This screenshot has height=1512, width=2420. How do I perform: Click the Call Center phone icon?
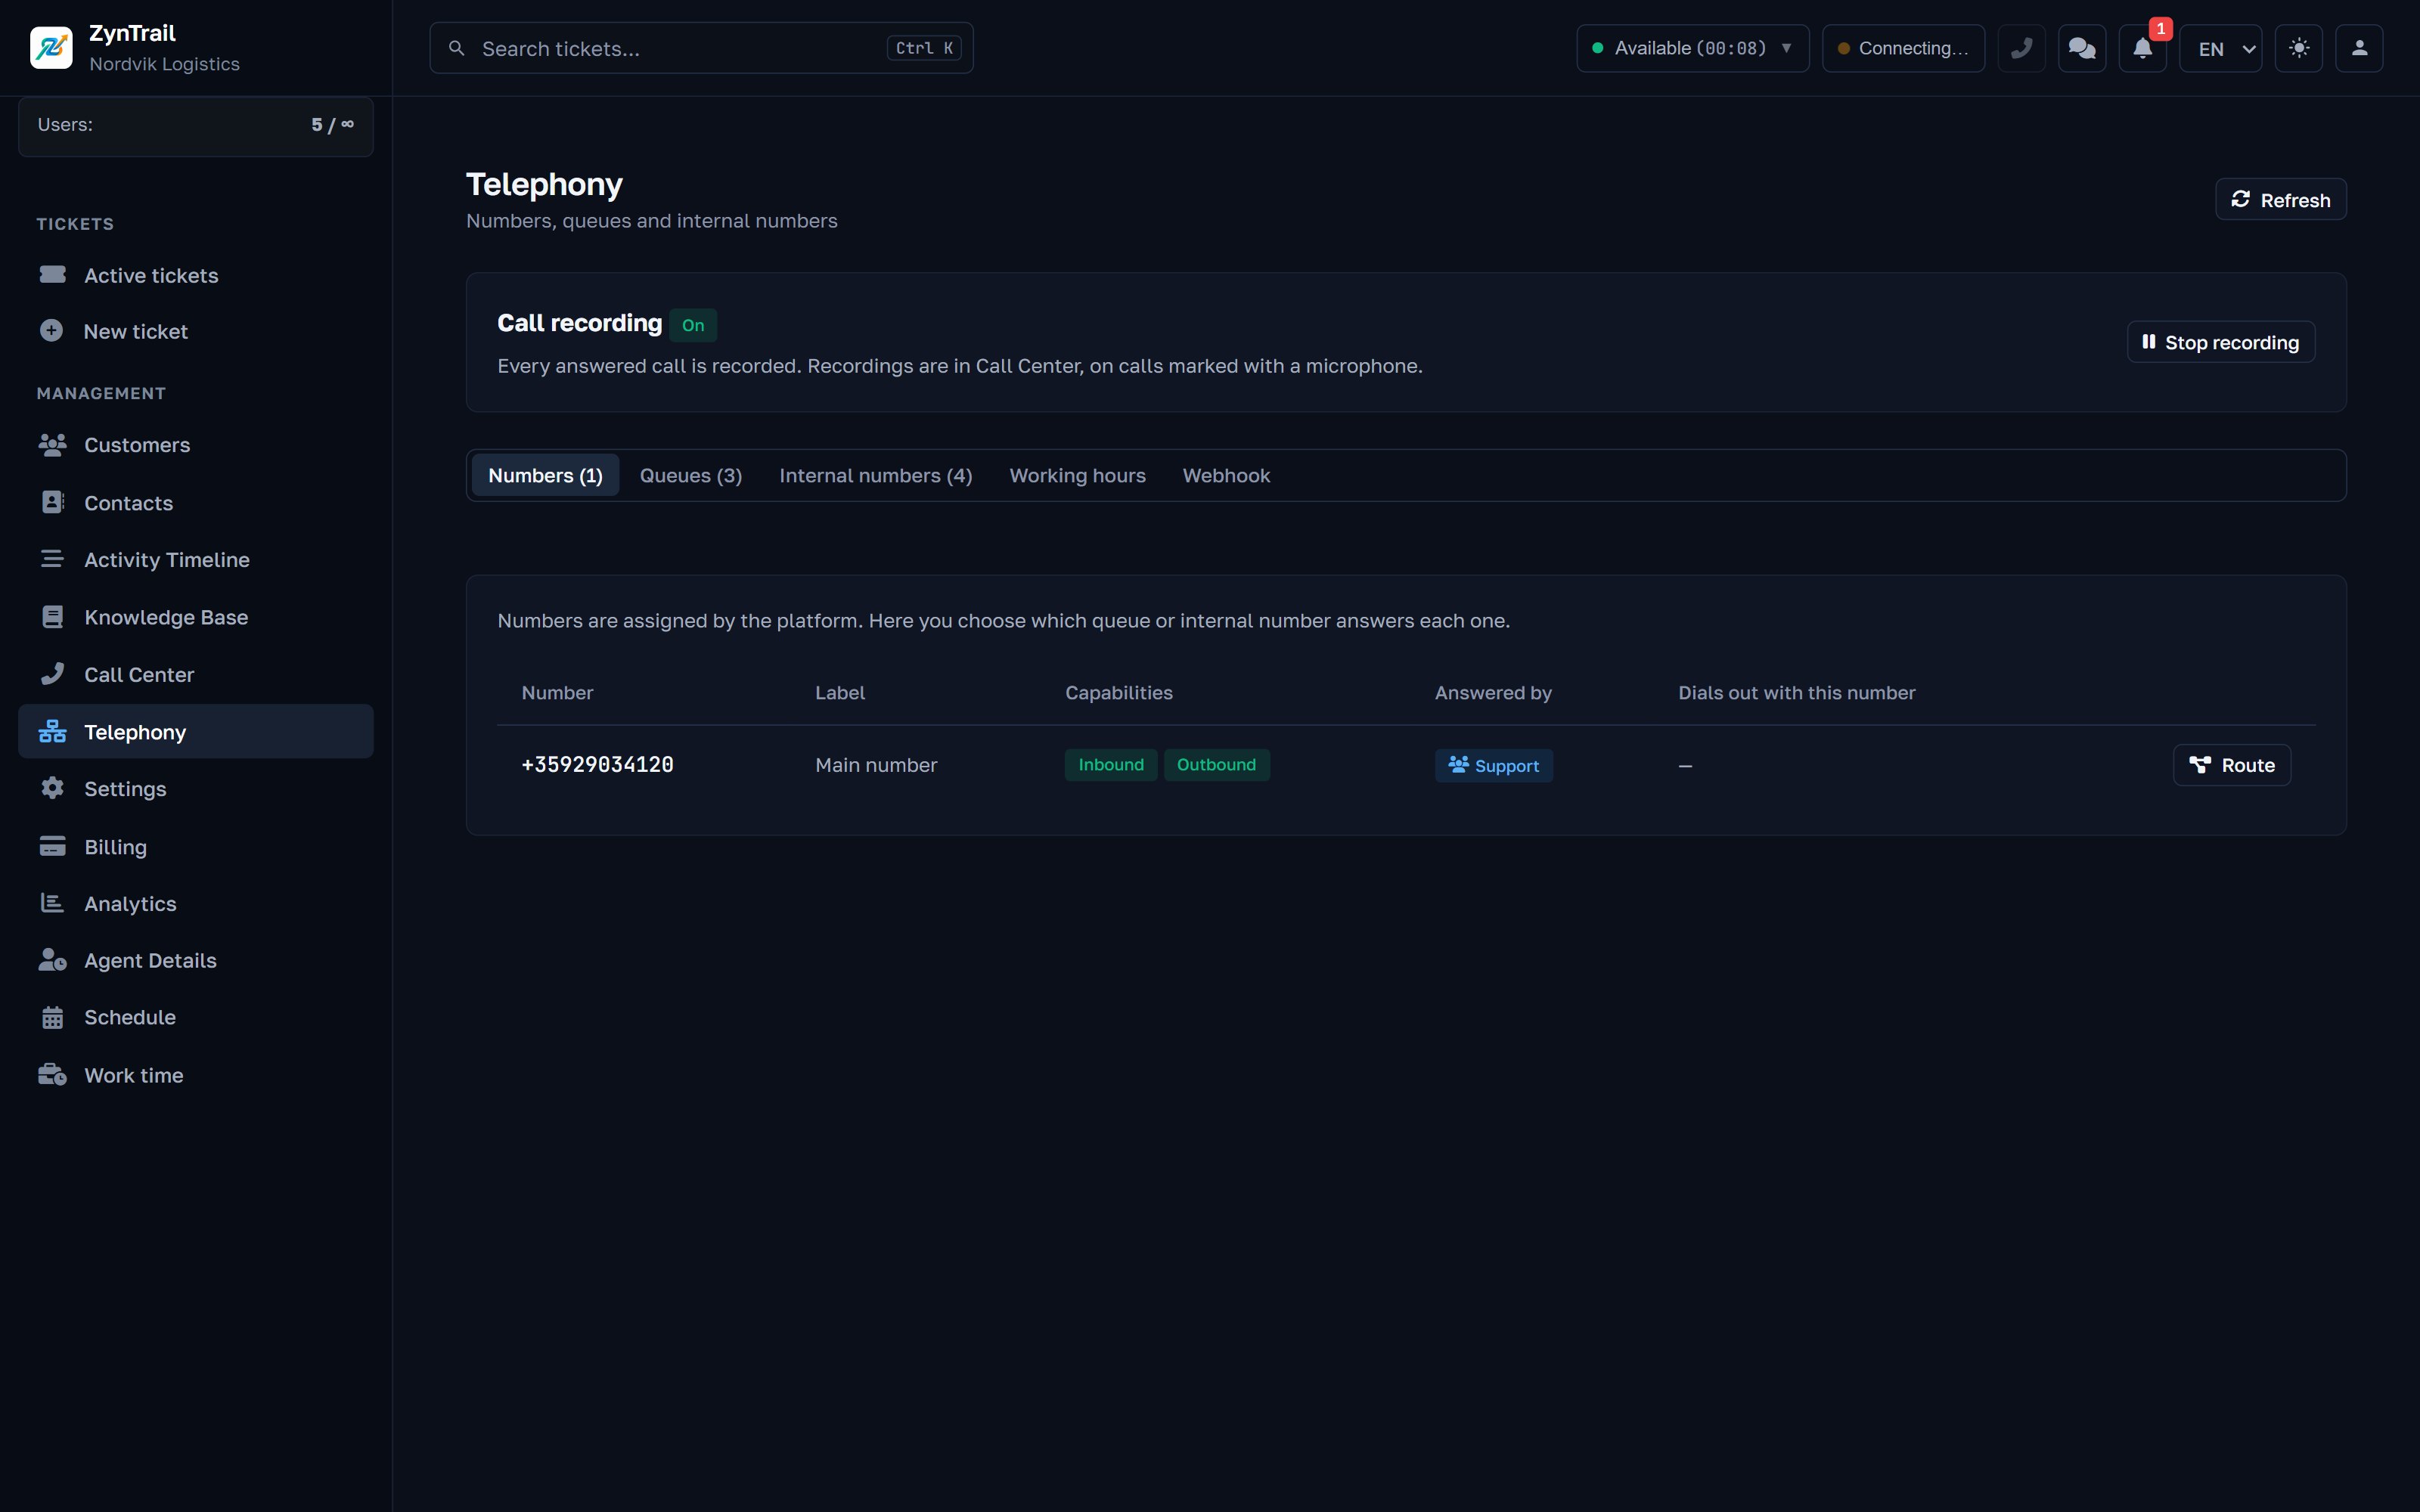[52, 674]
